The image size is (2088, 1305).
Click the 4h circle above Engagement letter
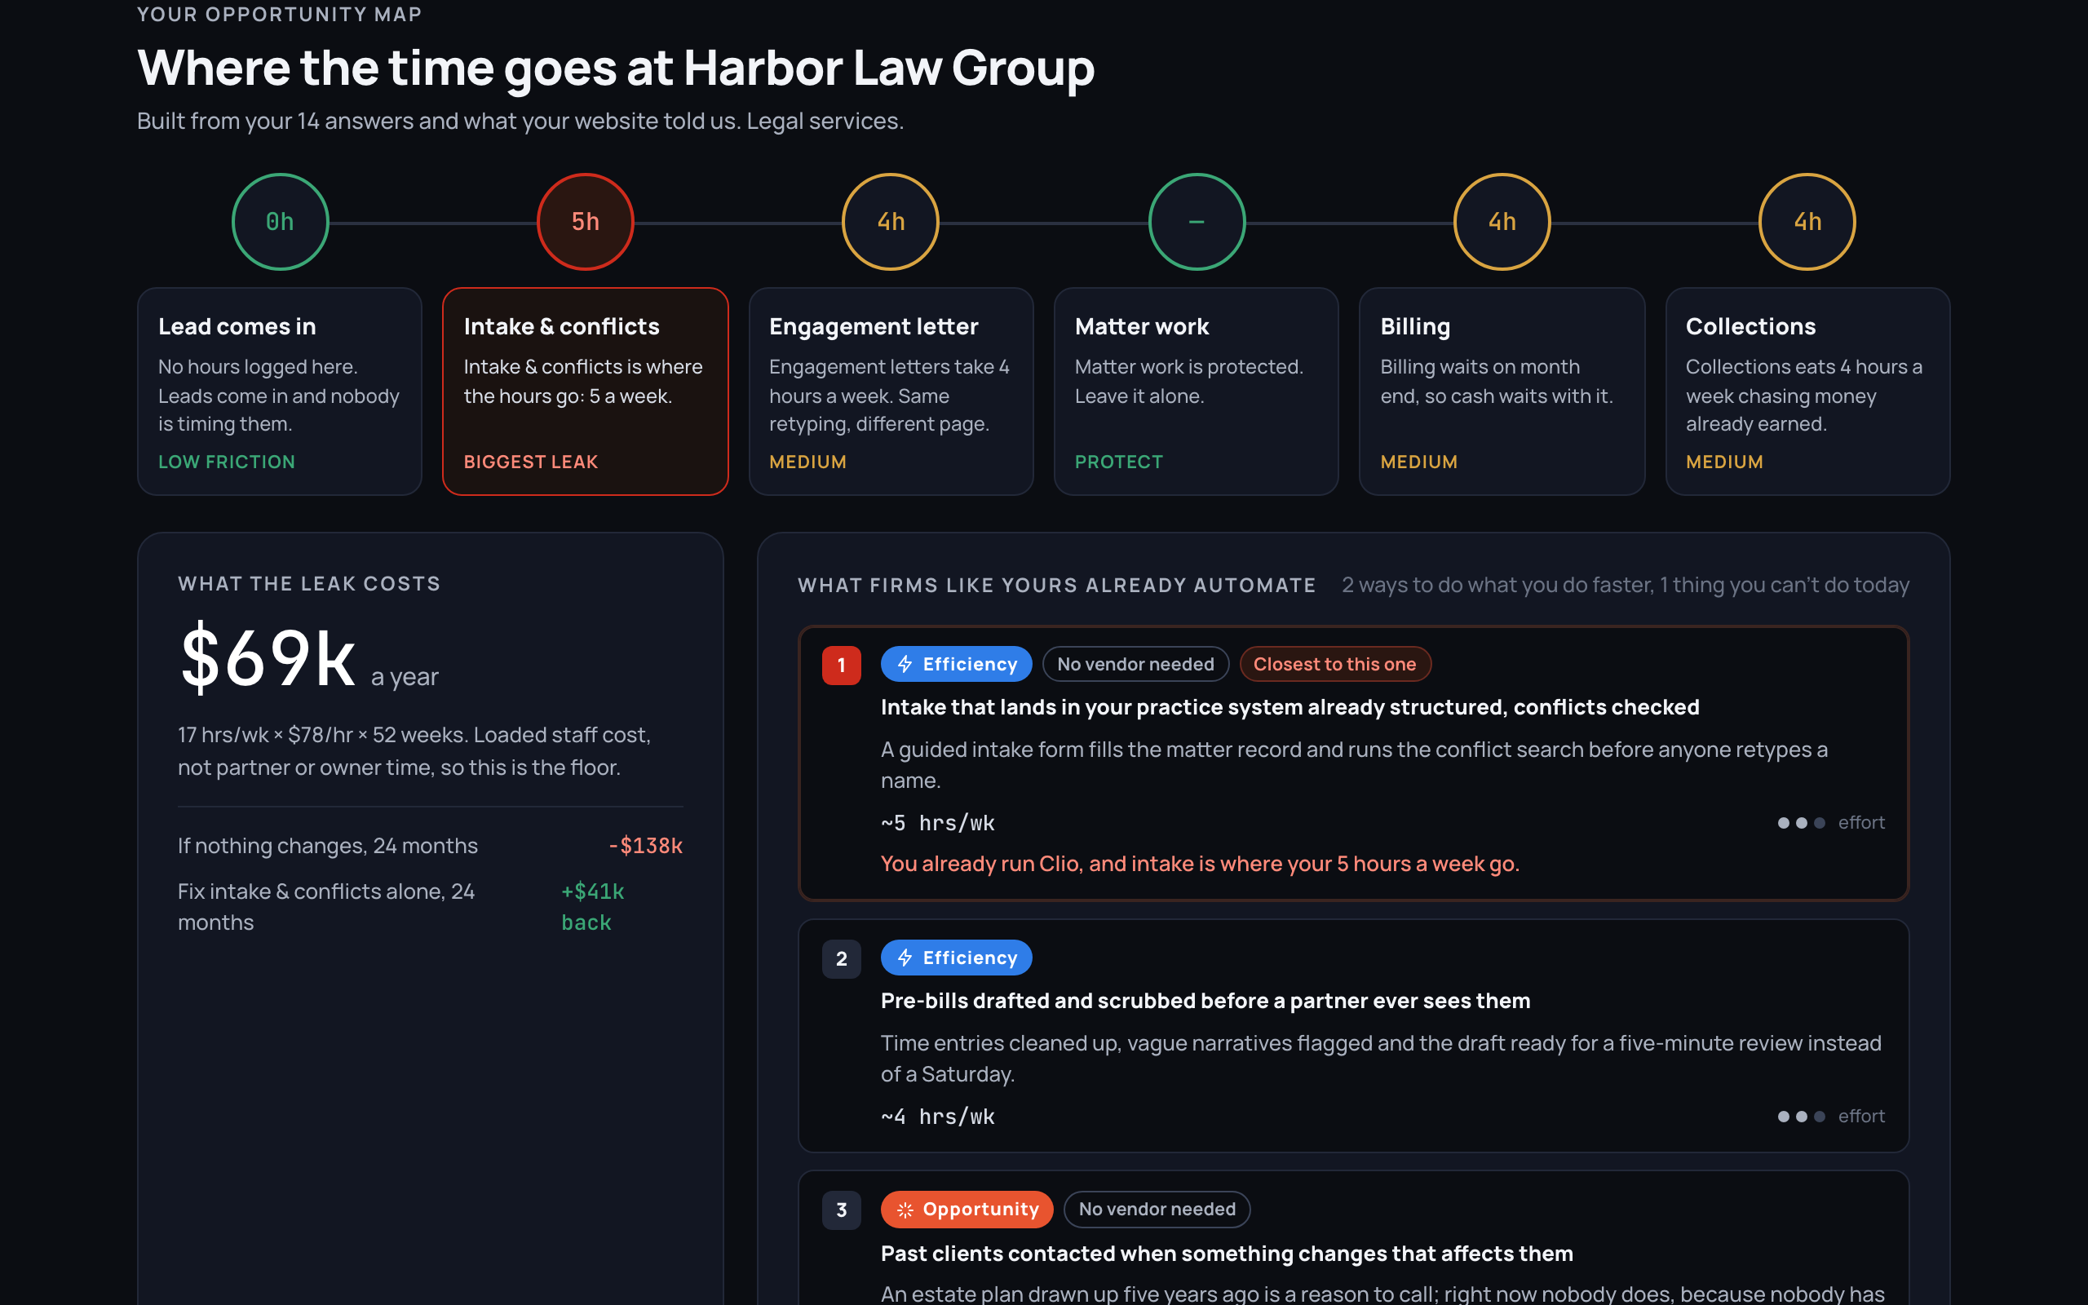click(x=891, y=222)
